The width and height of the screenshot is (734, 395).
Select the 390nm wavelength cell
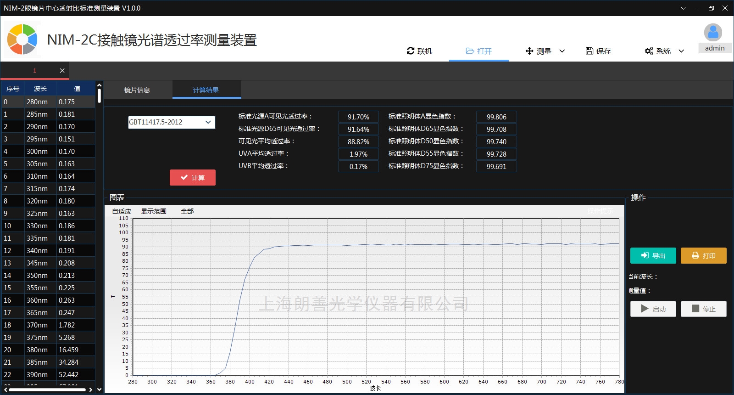tap(40, 374)
